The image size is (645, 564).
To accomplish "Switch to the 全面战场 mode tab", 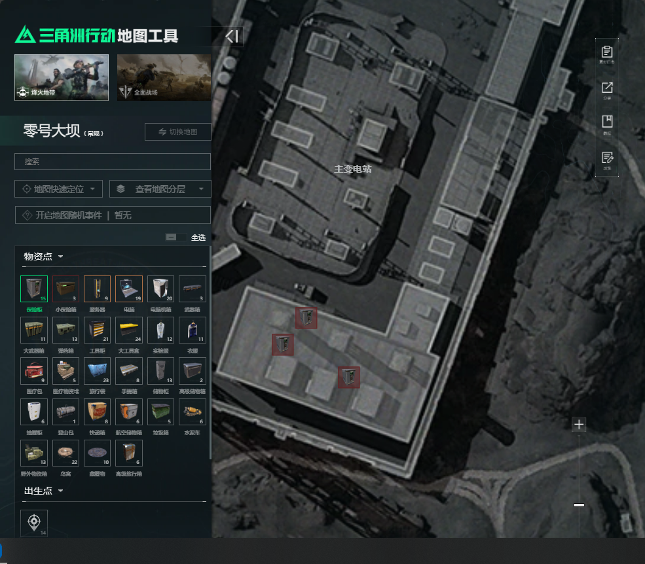I will [x=164, y=77].
